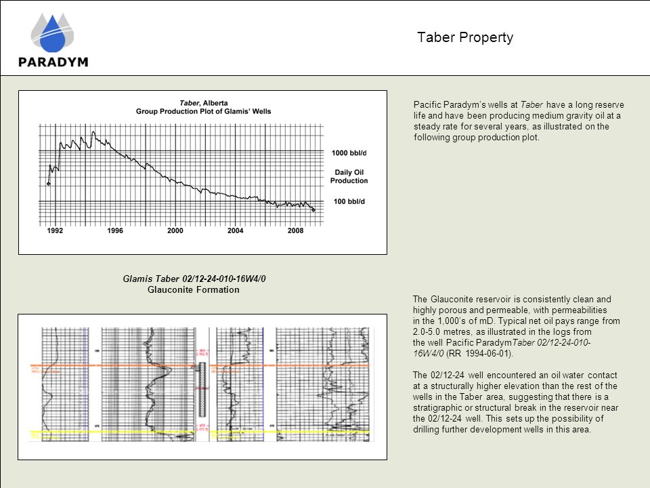Click the "1000 bbl/d" axis label

point(349,152)
